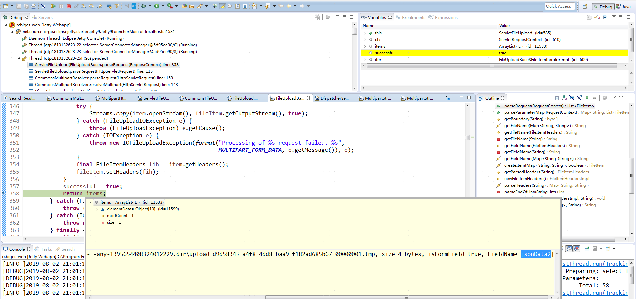636x299 pixels.
Task: Toggle Block Selection Mode icon
Action: 238,6
